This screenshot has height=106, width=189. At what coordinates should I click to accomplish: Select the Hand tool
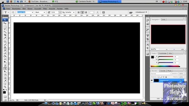click(5, 84)
